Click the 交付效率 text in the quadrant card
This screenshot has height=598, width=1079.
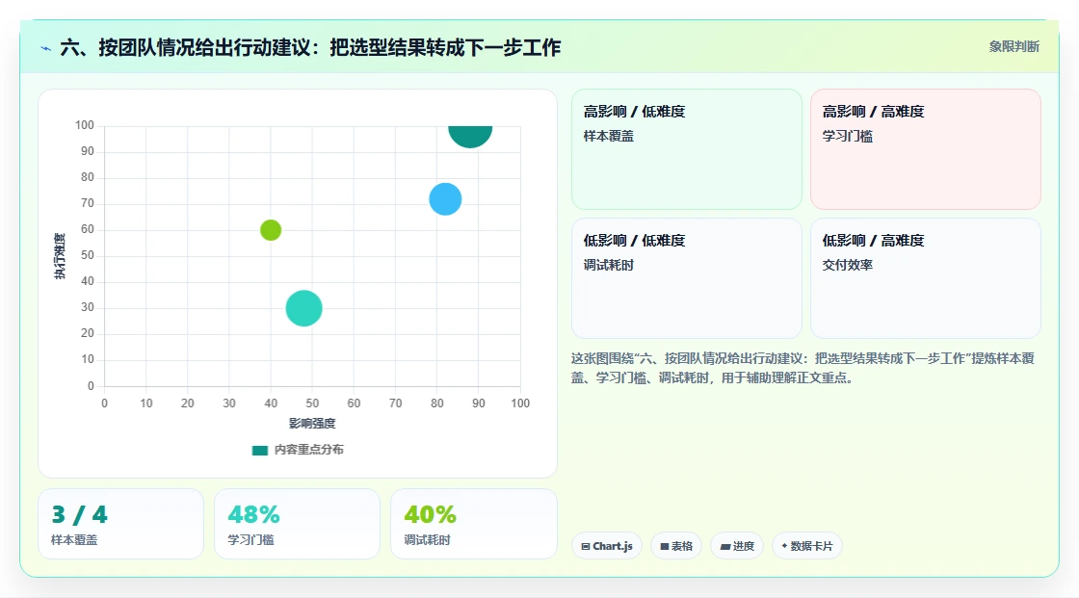(x=847, y=265)
